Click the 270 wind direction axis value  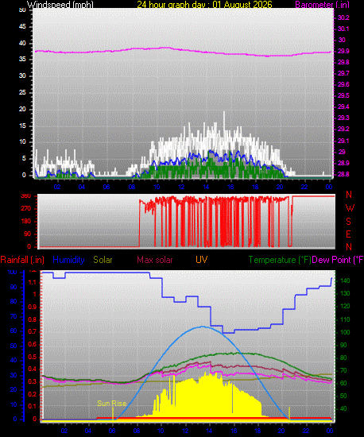[25, 209]
